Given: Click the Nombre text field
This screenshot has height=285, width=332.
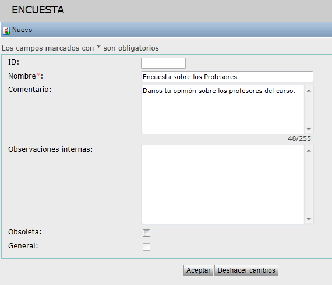Looking at the screenshot, I should pyautogui.click(x=227, y=77).
